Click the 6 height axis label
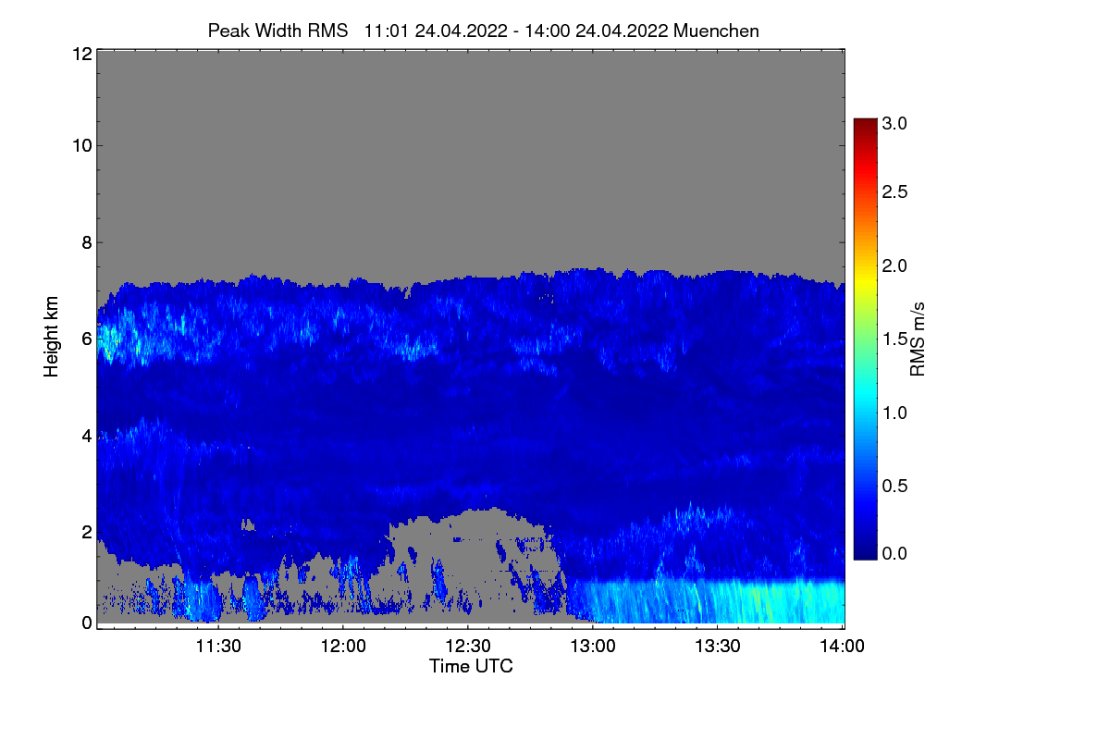The width and height of the screenshot is (1110, 740). pyautogui.click(x=86, y=339)
